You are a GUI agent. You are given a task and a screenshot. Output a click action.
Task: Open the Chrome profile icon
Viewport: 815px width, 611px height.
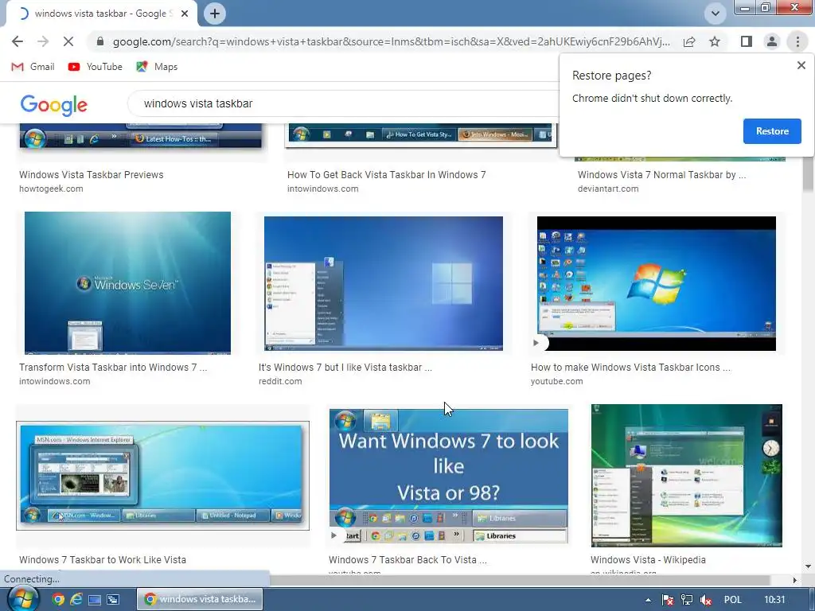click(x=772, y=41)
